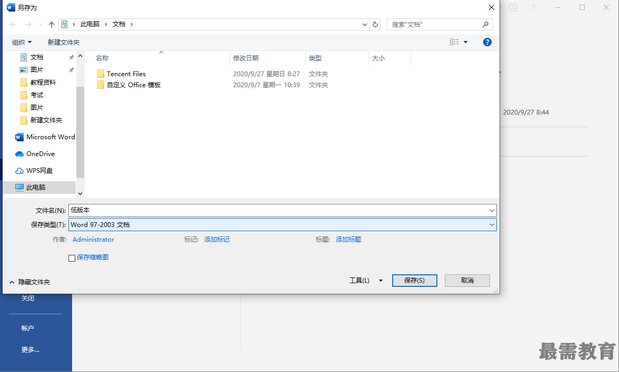Viewport: 619px width, 372px height.
Task: Click the change view layout icon
Action: pos(454,42)
